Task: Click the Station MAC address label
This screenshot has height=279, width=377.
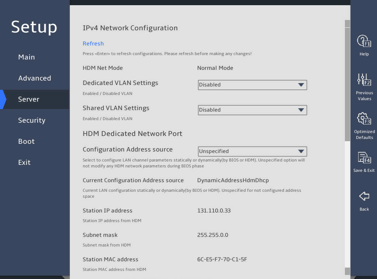Action: click(x=110, y=259)
